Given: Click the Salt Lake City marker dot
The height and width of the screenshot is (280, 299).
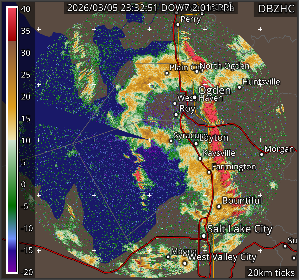Looking at the screenshot, I should 204,236.
